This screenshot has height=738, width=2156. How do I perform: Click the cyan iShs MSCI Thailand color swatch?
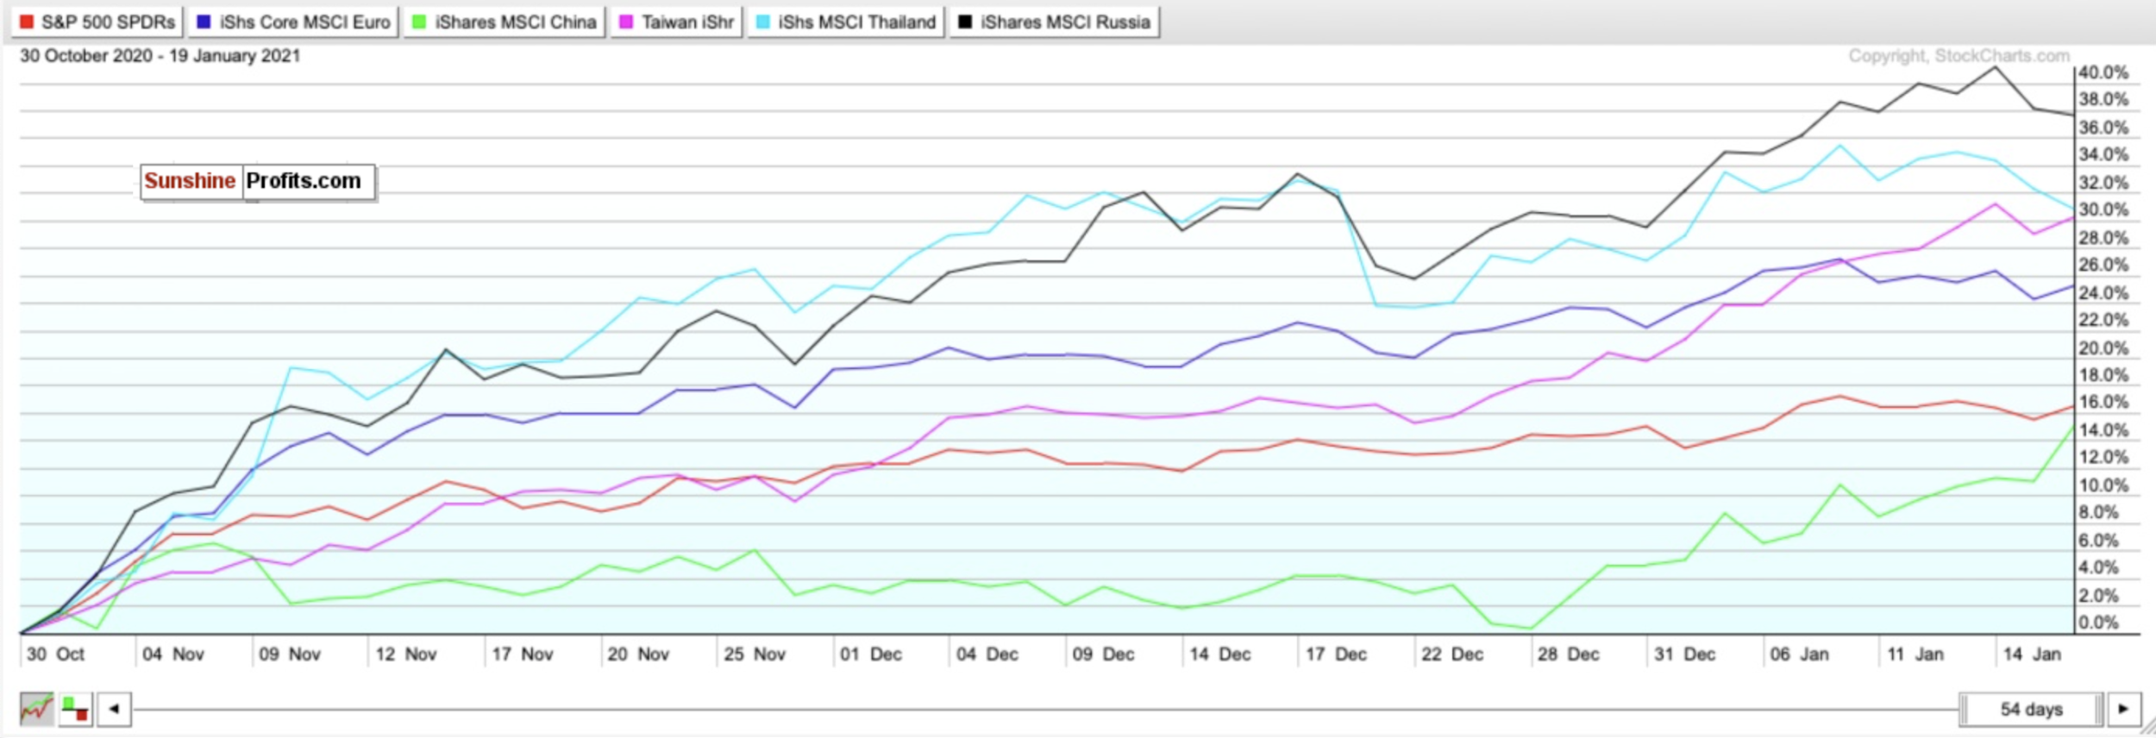pos(763,22)
